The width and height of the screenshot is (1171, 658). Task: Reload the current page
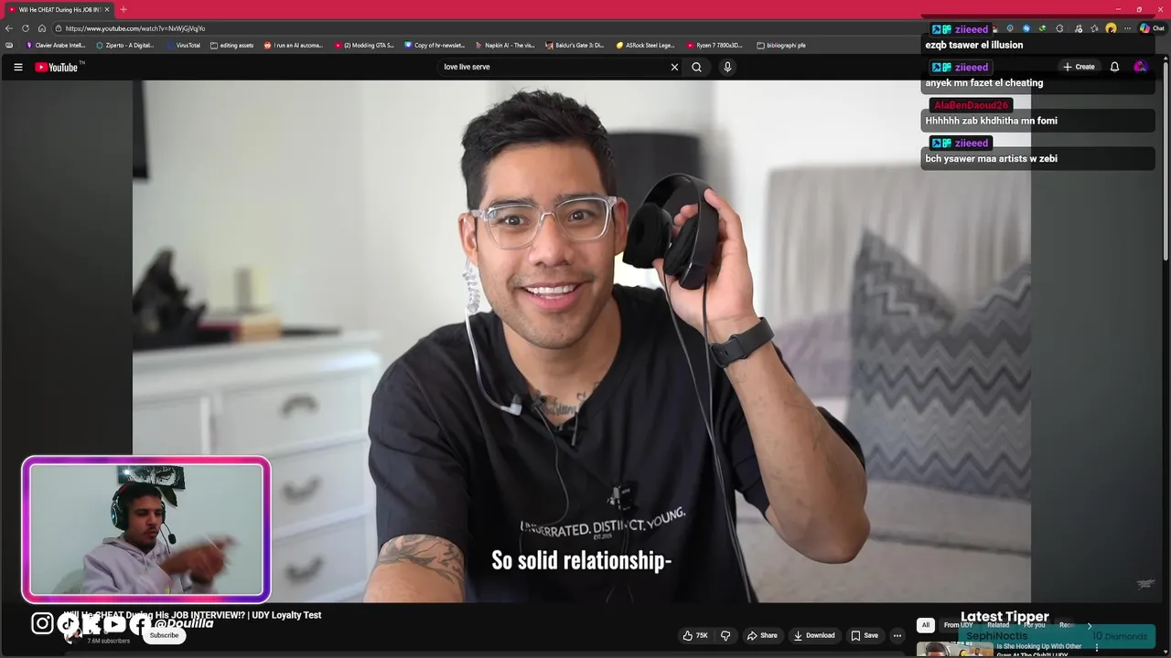26,28
